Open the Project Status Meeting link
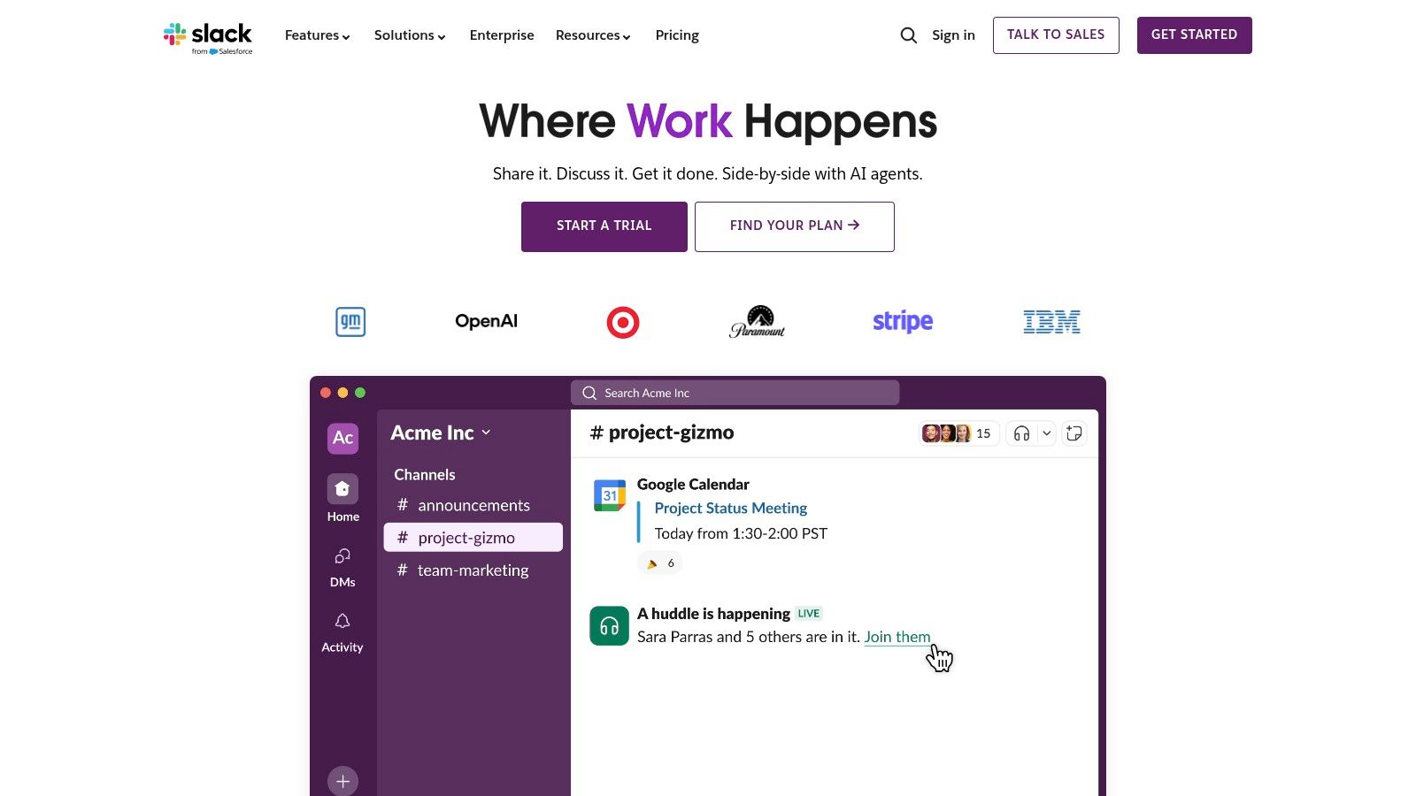The height and width of the screenshot is (796, 1416). (731, 509)
